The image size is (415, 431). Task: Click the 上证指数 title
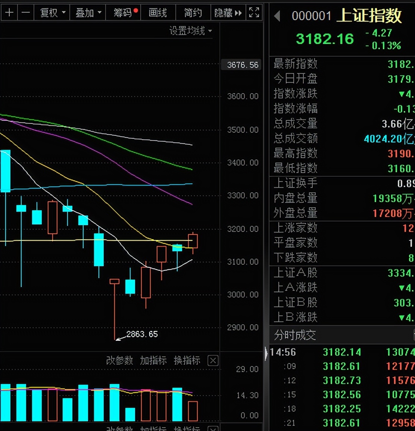point(369,16)
